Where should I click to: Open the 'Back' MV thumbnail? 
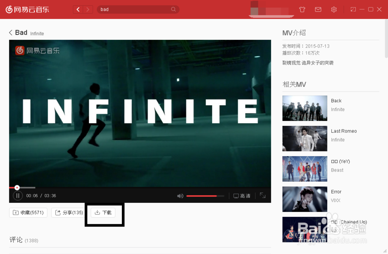click(x=305, y=108)
